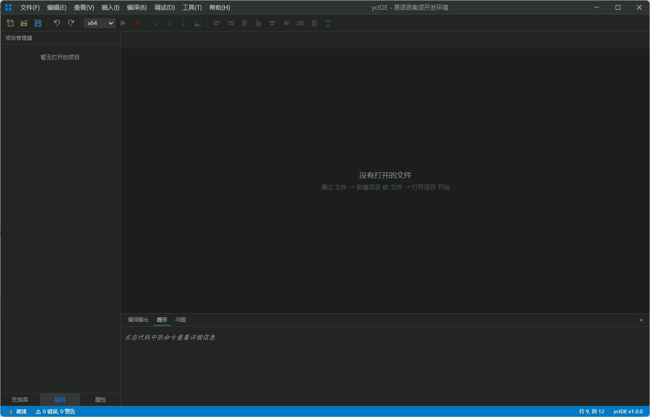Viewport: 650px width, 417px height.
Task: Close the bottom output panel
Action: coord(641,320)
